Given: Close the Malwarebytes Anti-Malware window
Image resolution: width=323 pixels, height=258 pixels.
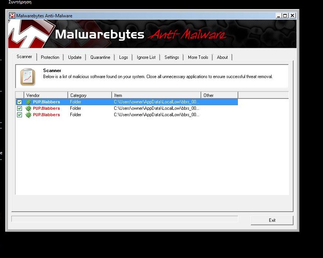Looking at the screenshot, I should pos(292,15).
